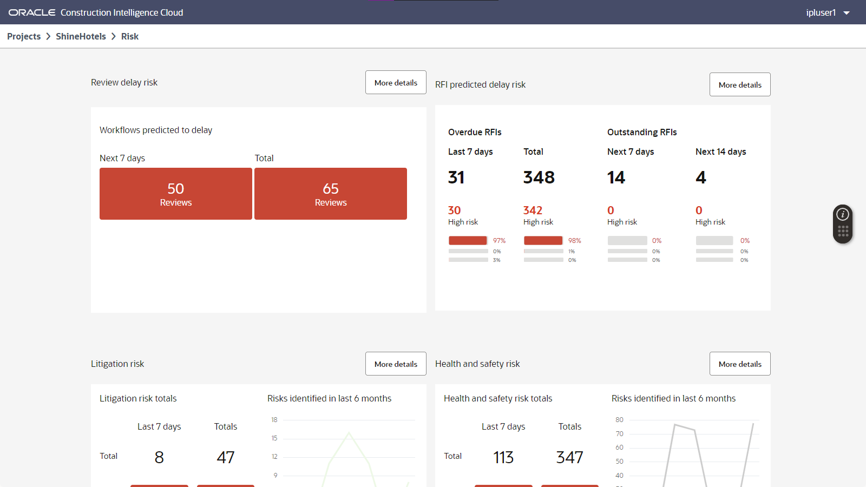
Task: Click More details for Litigation risk
Action: point(396,364)
